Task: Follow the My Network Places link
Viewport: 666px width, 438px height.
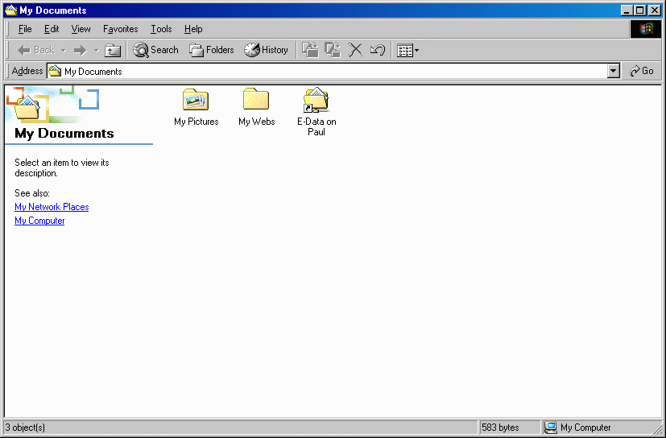Action: 52,207
